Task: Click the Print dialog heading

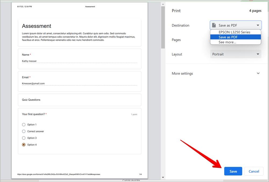Action: [x=176, y=11]
